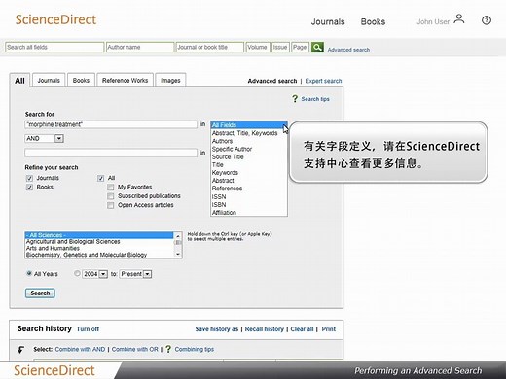
Task: Select the All Years radio button
Action: [x=29, y=273]
